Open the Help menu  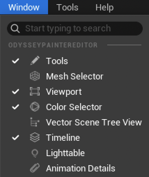click(104, 7)
